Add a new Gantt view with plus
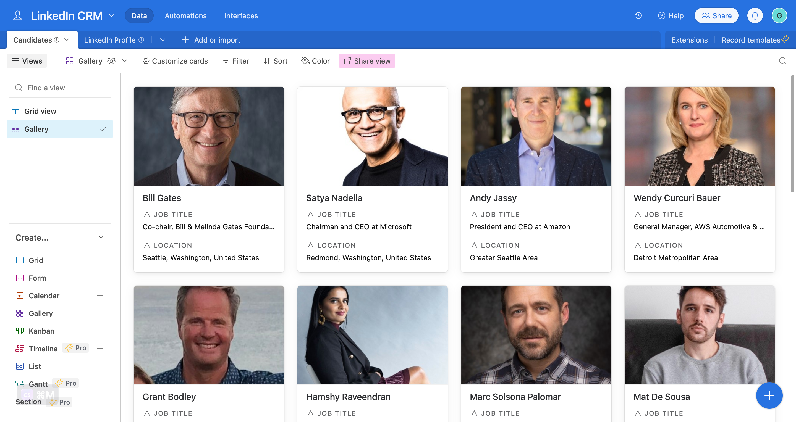Screen dimensions: 796x422 click(x=100, y=384)
